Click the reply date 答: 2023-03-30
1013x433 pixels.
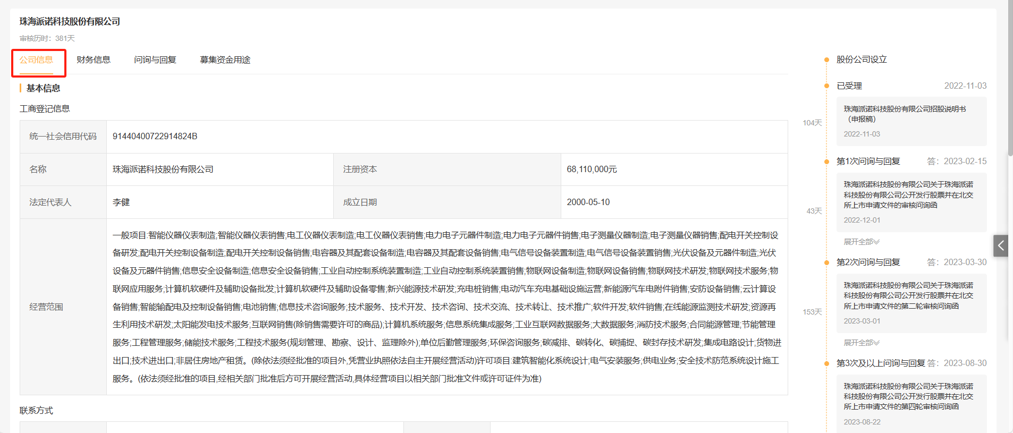pos(957,262)
